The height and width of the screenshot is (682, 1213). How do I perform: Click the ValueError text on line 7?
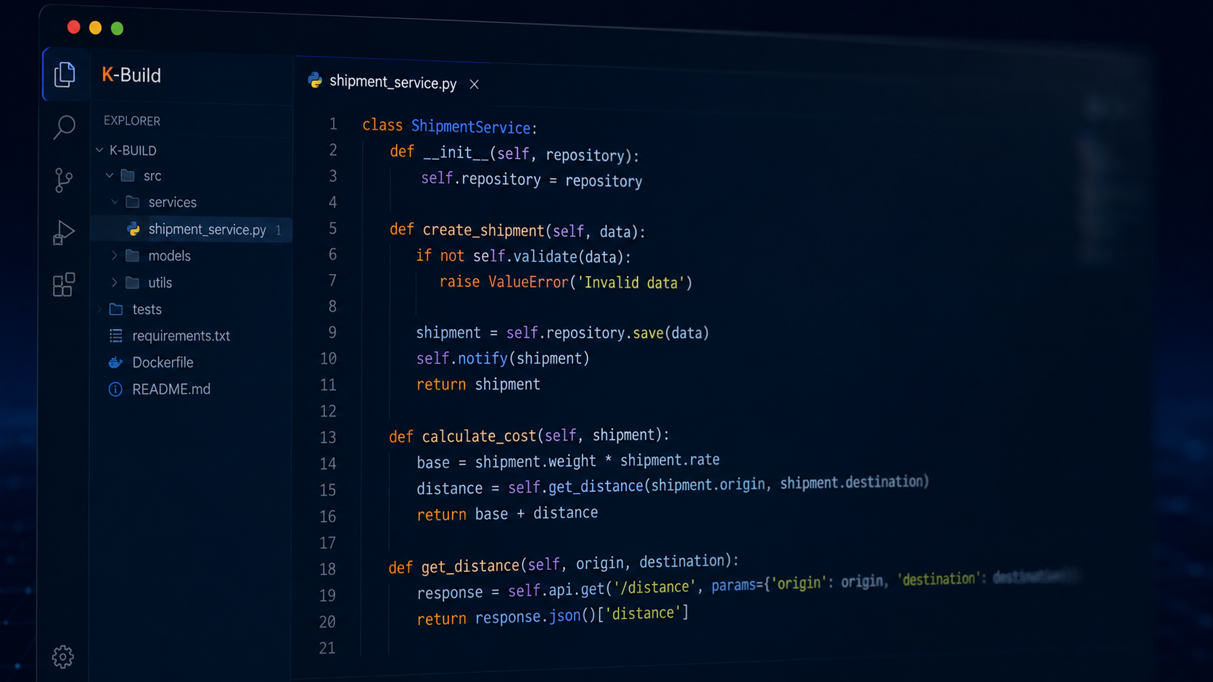(527, 282)
